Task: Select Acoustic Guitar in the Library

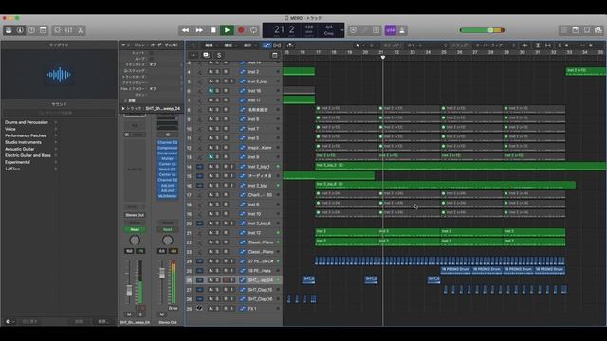Action: point(20,149)
